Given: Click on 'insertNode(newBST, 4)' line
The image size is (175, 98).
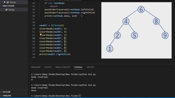Looking at the screenshot, I should pos(53,29).
